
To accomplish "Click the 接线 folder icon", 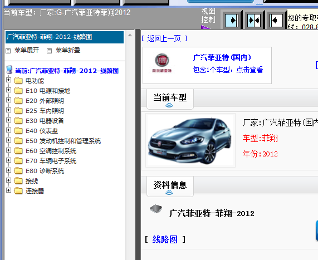I will tap(18, 181).
